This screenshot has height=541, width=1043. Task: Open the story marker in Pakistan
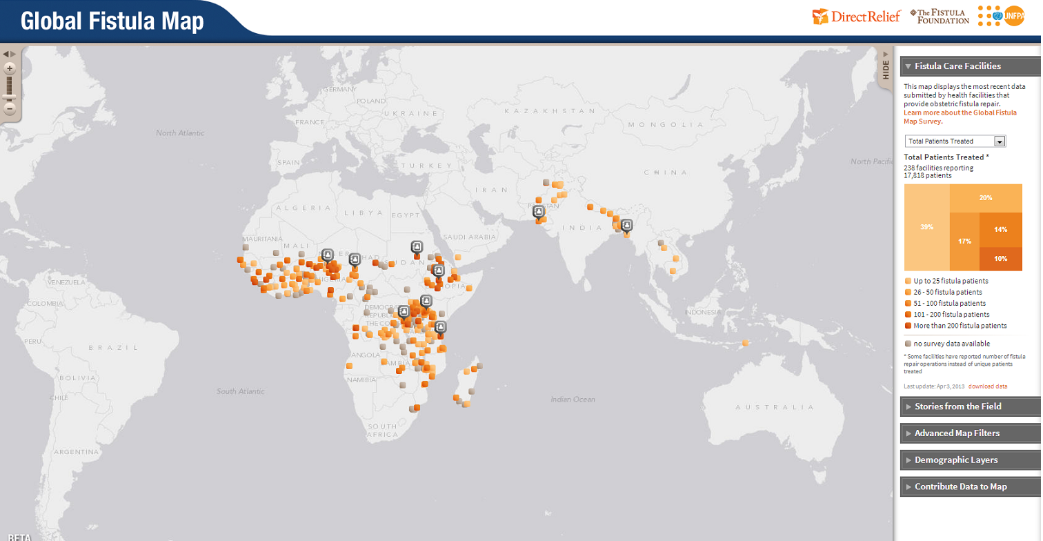pos(539,212)
